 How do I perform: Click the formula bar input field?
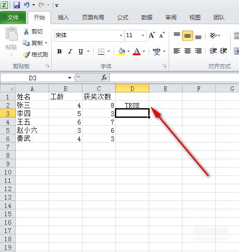click(174, 78)
